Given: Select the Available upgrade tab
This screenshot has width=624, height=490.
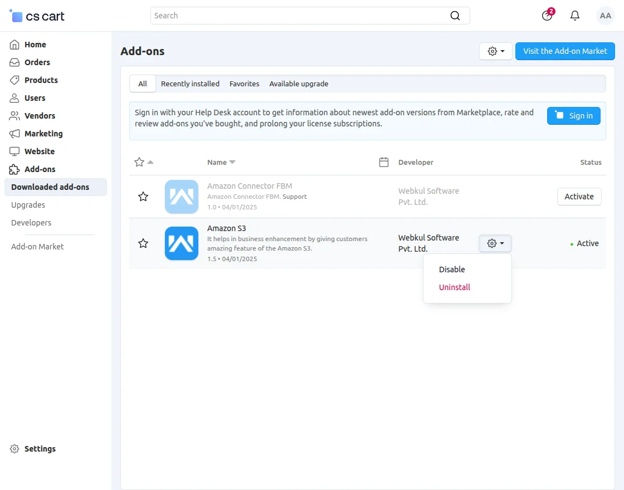Looking at the screenshot, I should [x=299, y=84].
